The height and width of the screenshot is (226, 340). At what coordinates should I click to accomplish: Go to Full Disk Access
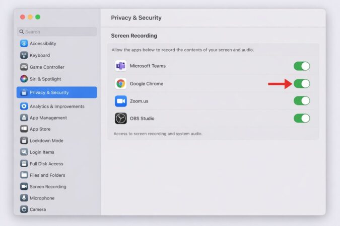click(x=46, y=164)
